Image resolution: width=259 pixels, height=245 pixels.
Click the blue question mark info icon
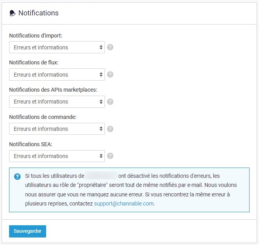point(17,177)
